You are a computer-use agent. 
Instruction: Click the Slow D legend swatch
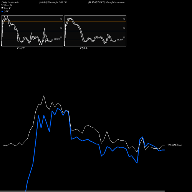[x=2, y=5]
